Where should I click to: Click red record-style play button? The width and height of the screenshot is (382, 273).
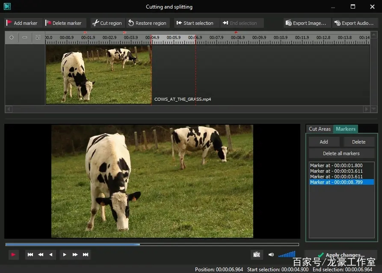tap(13, 255)
